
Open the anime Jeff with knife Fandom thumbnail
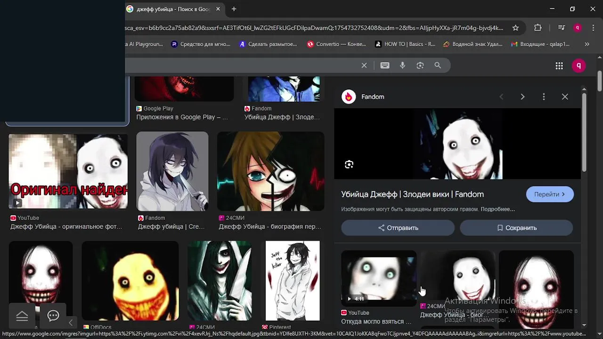tap(172, 171)
